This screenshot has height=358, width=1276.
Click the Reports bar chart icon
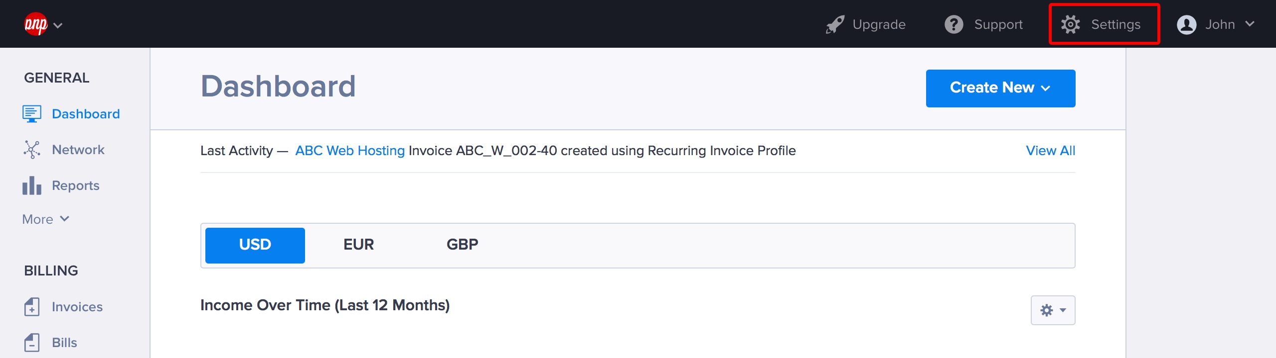point(32,185)
